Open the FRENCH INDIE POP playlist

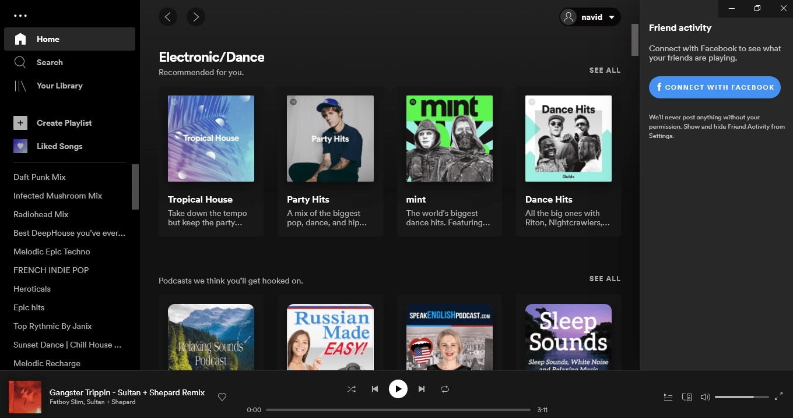tap(51, 270)
